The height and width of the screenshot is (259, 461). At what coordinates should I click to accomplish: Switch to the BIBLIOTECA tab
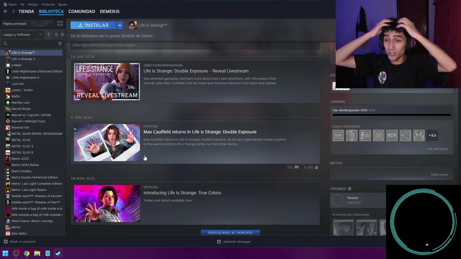click(51, 12)
